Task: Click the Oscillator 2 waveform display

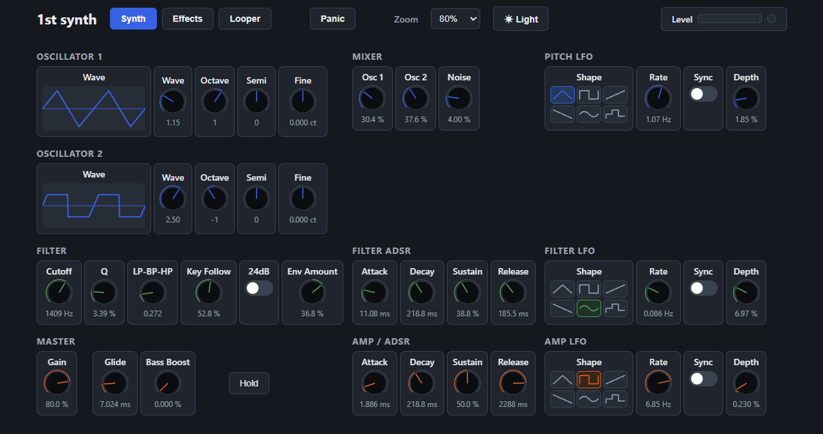Action: [x=94, y=206]
